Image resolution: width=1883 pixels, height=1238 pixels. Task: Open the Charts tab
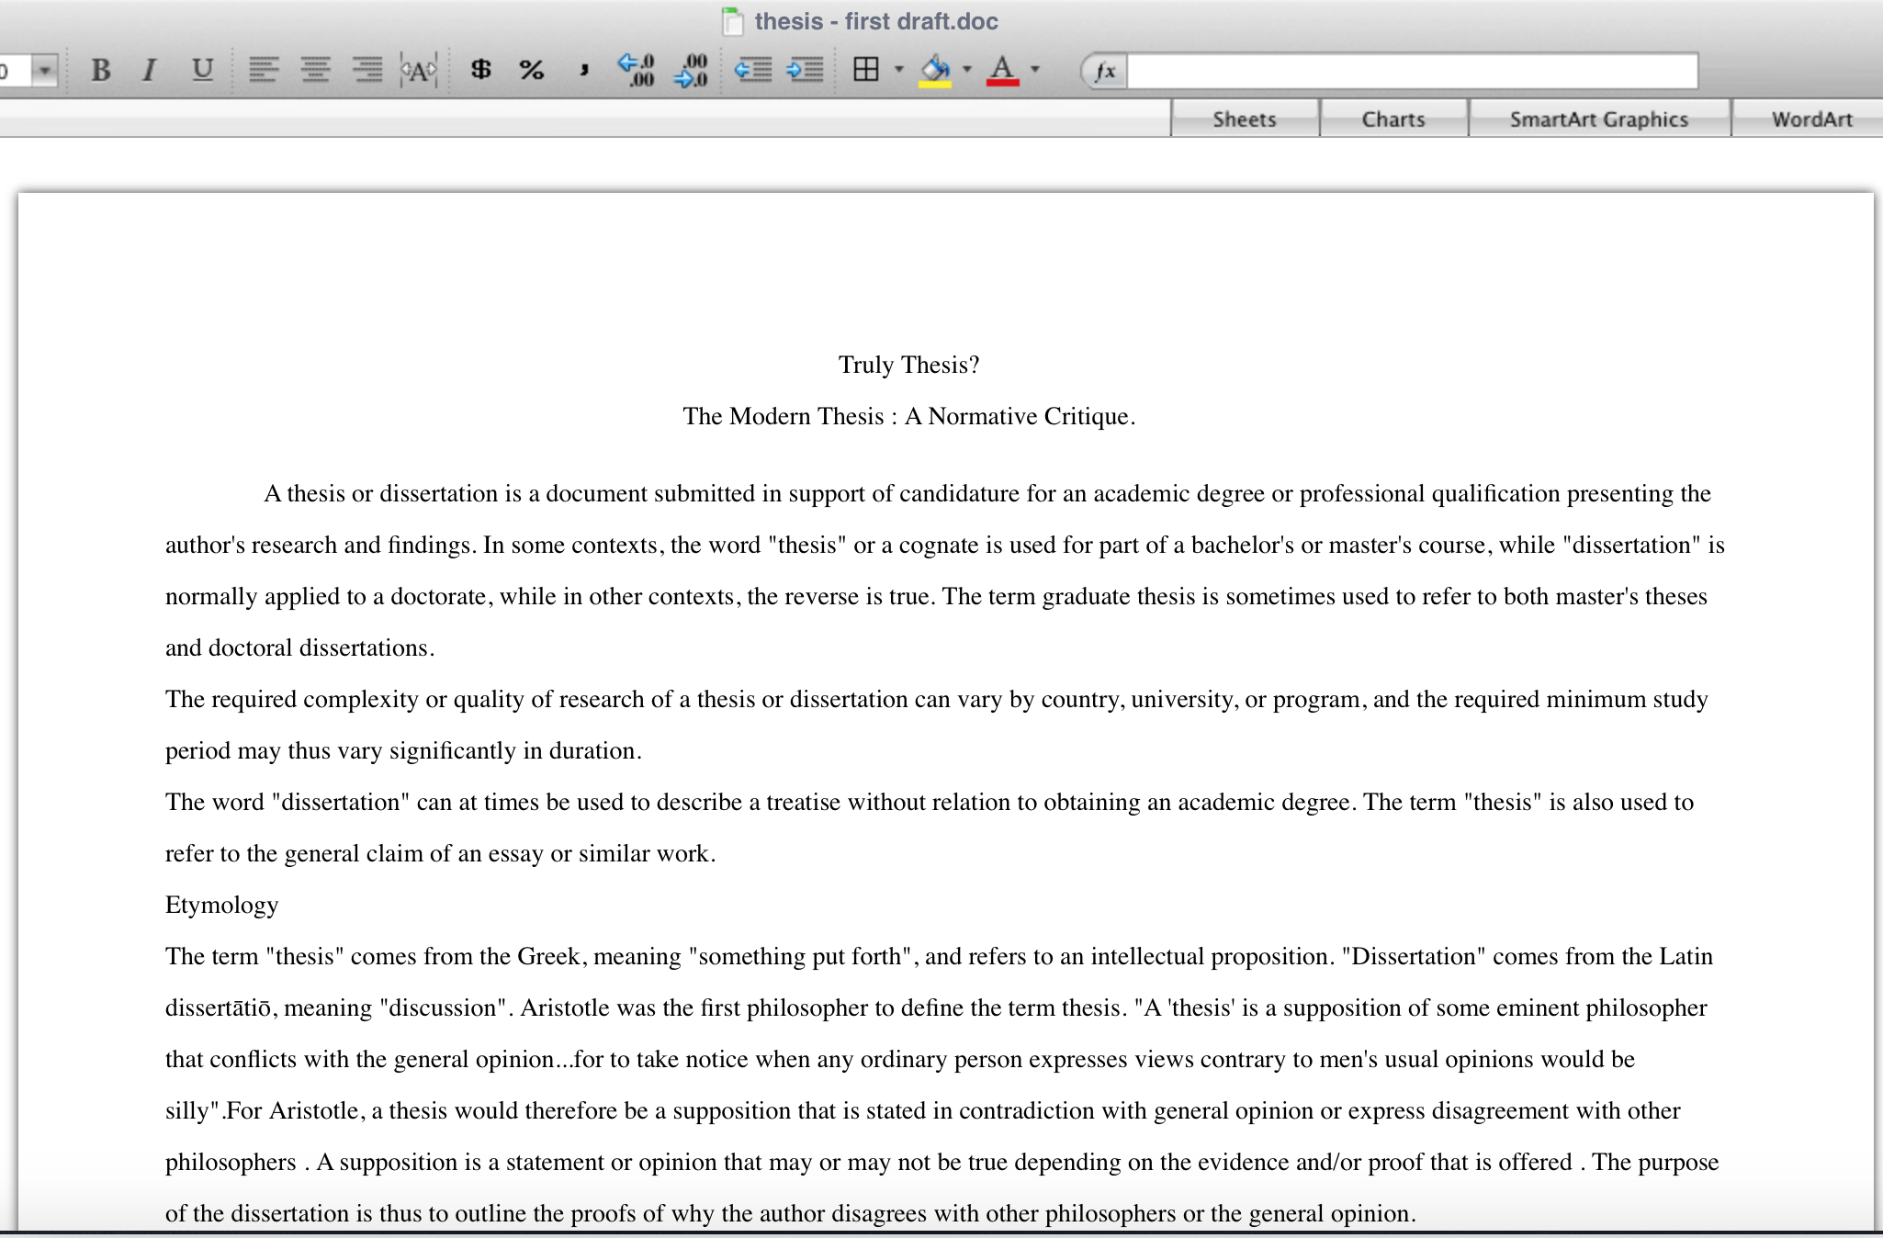(1393, 119)
